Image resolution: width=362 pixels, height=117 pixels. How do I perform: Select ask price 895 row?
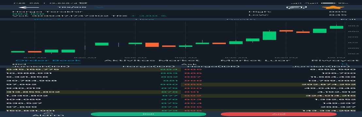pos(269,107)
